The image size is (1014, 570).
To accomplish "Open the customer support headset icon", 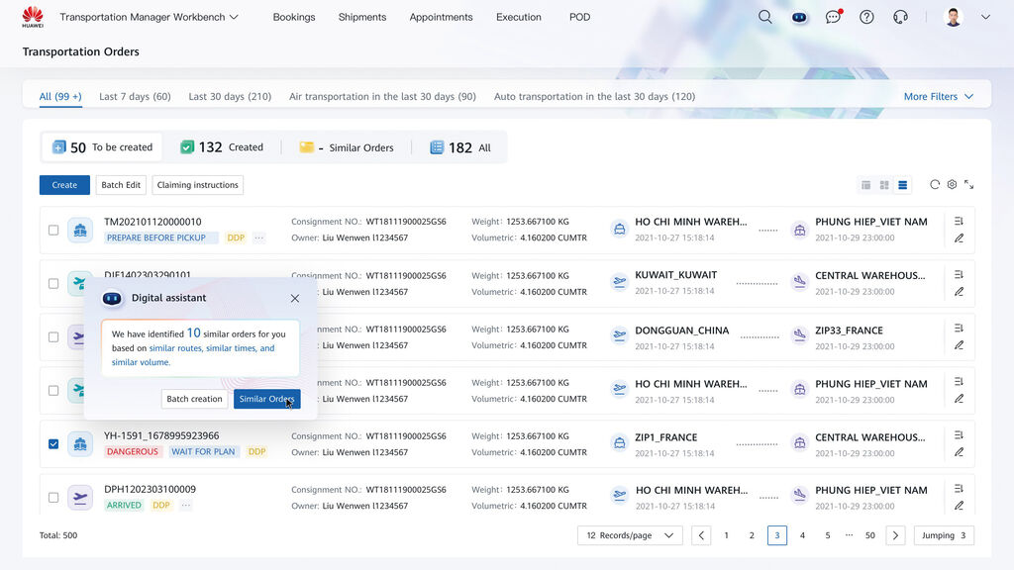I will coord(900,17).
